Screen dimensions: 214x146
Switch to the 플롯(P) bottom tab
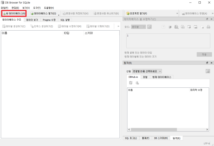click(145, 138)
